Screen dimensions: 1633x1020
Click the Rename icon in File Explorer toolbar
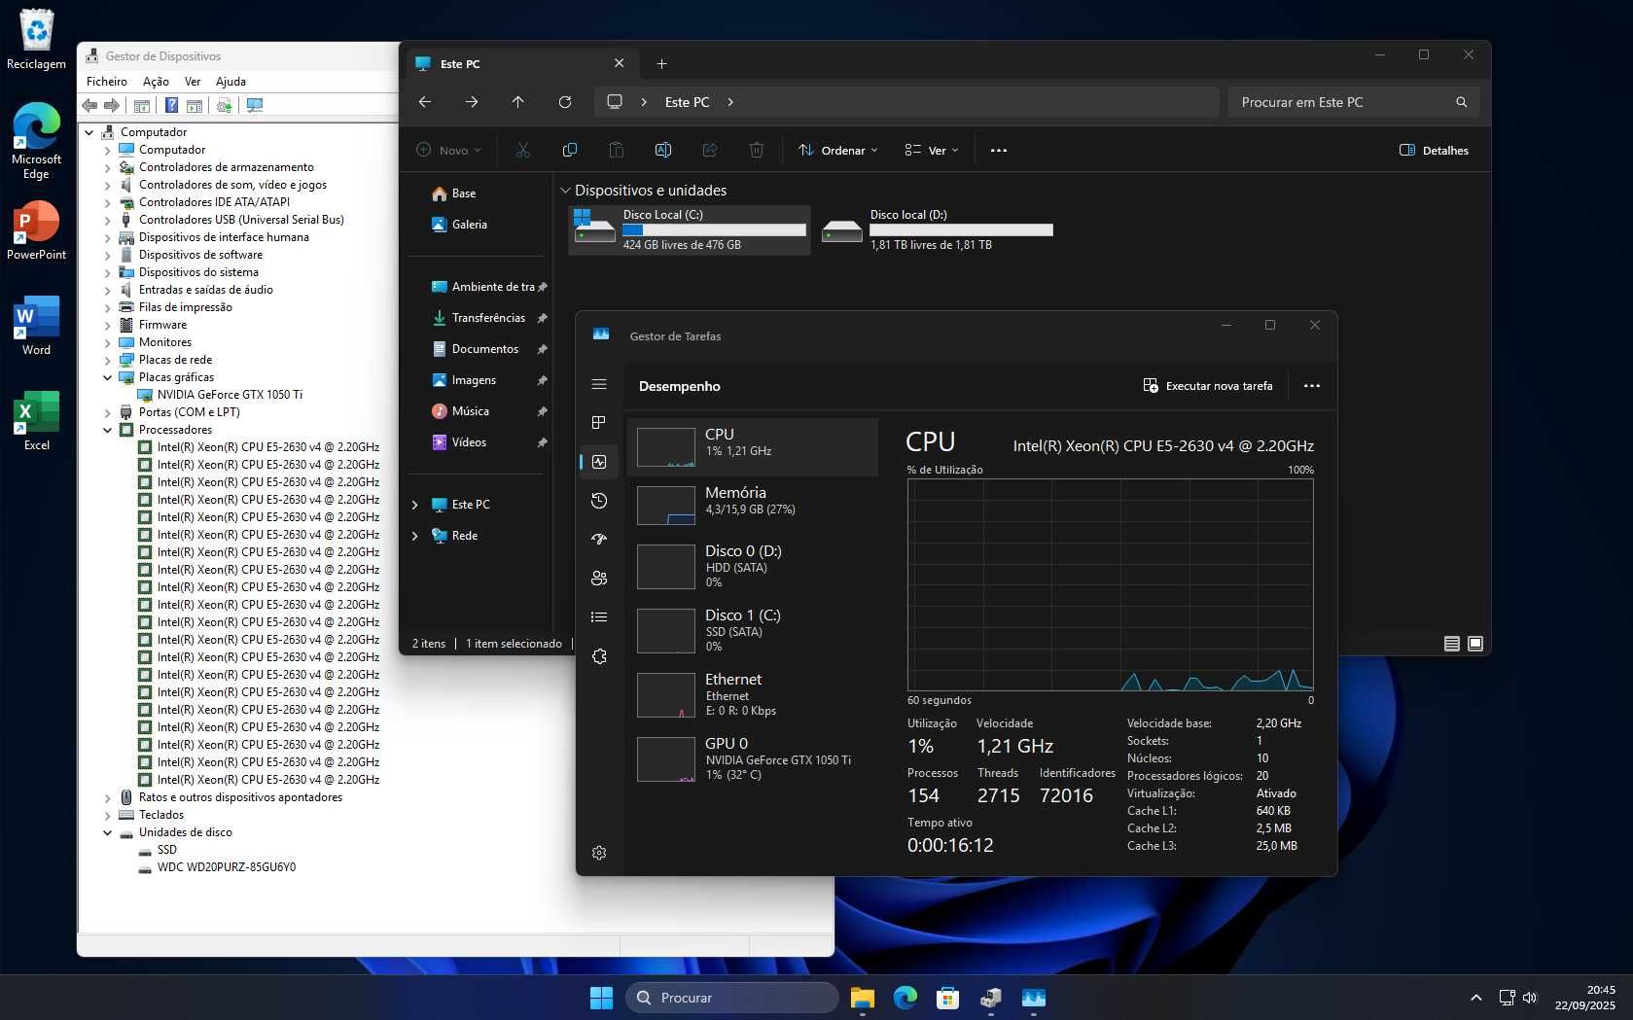pyautogui.click(x=663, y=150)
